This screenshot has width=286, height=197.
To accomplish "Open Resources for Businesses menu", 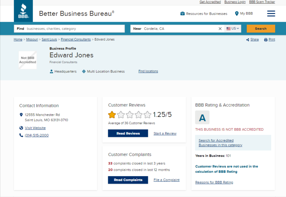I will pos(204,14).
